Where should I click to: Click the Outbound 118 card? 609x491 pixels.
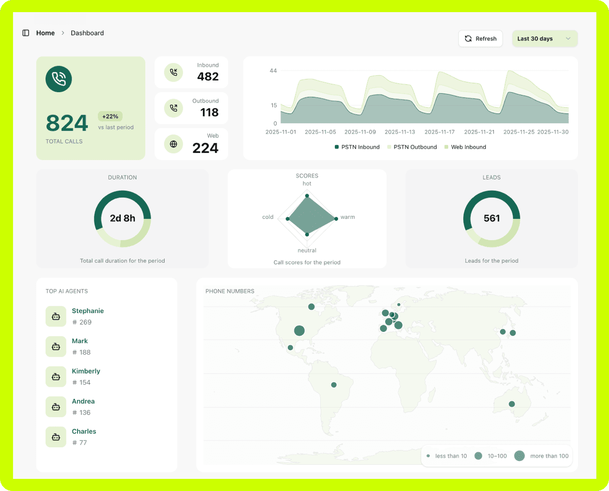point(191,108)
